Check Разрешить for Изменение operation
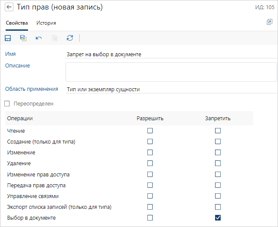This screenshot has width=278, height=227. click(x=150, y=153)
